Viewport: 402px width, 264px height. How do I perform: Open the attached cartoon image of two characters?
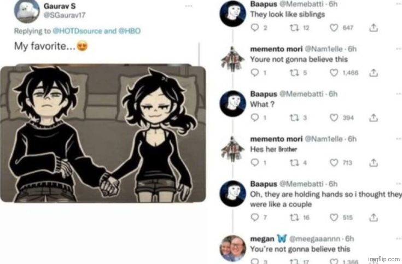[103, 133]
